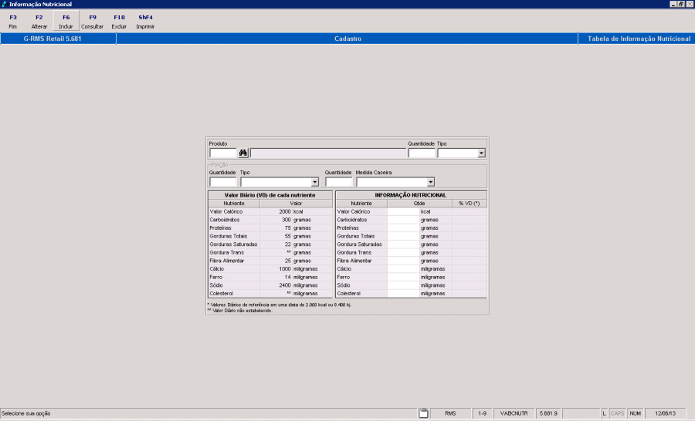This screenshot has width=695, height=421.
Task: Click the 12/06/13 date in status bar
Action: pos(666,413)
